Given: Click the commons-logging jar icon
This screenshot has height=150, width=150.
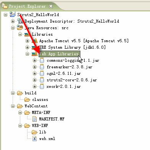Looking at the screenshot, I should click(42, 60).
